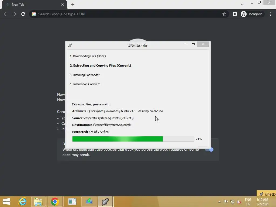Reload the Chrome page

pos(23,14)
